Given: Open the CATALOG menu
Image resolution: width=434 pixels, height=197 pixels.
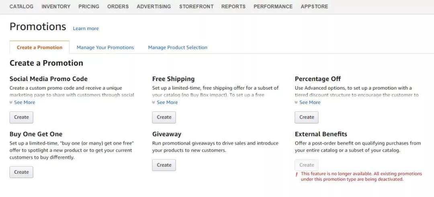Looking at the screenshot, I should tap(21, 6).
